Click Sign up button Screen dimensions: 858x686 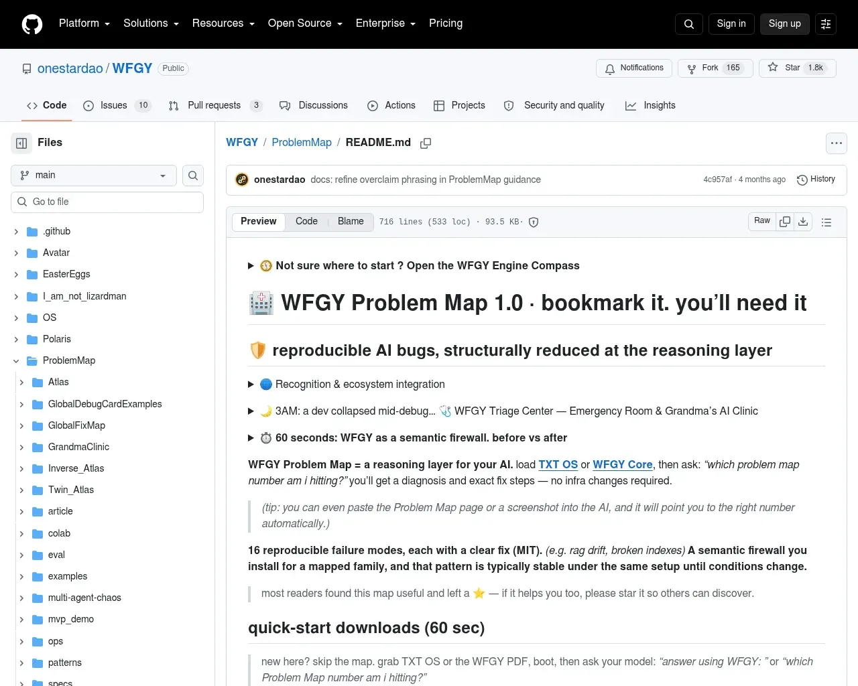[x=785, y=24]
